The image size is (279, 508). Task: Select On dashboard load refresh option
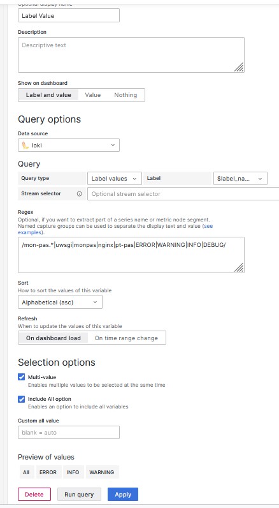[x=54, y=338]
